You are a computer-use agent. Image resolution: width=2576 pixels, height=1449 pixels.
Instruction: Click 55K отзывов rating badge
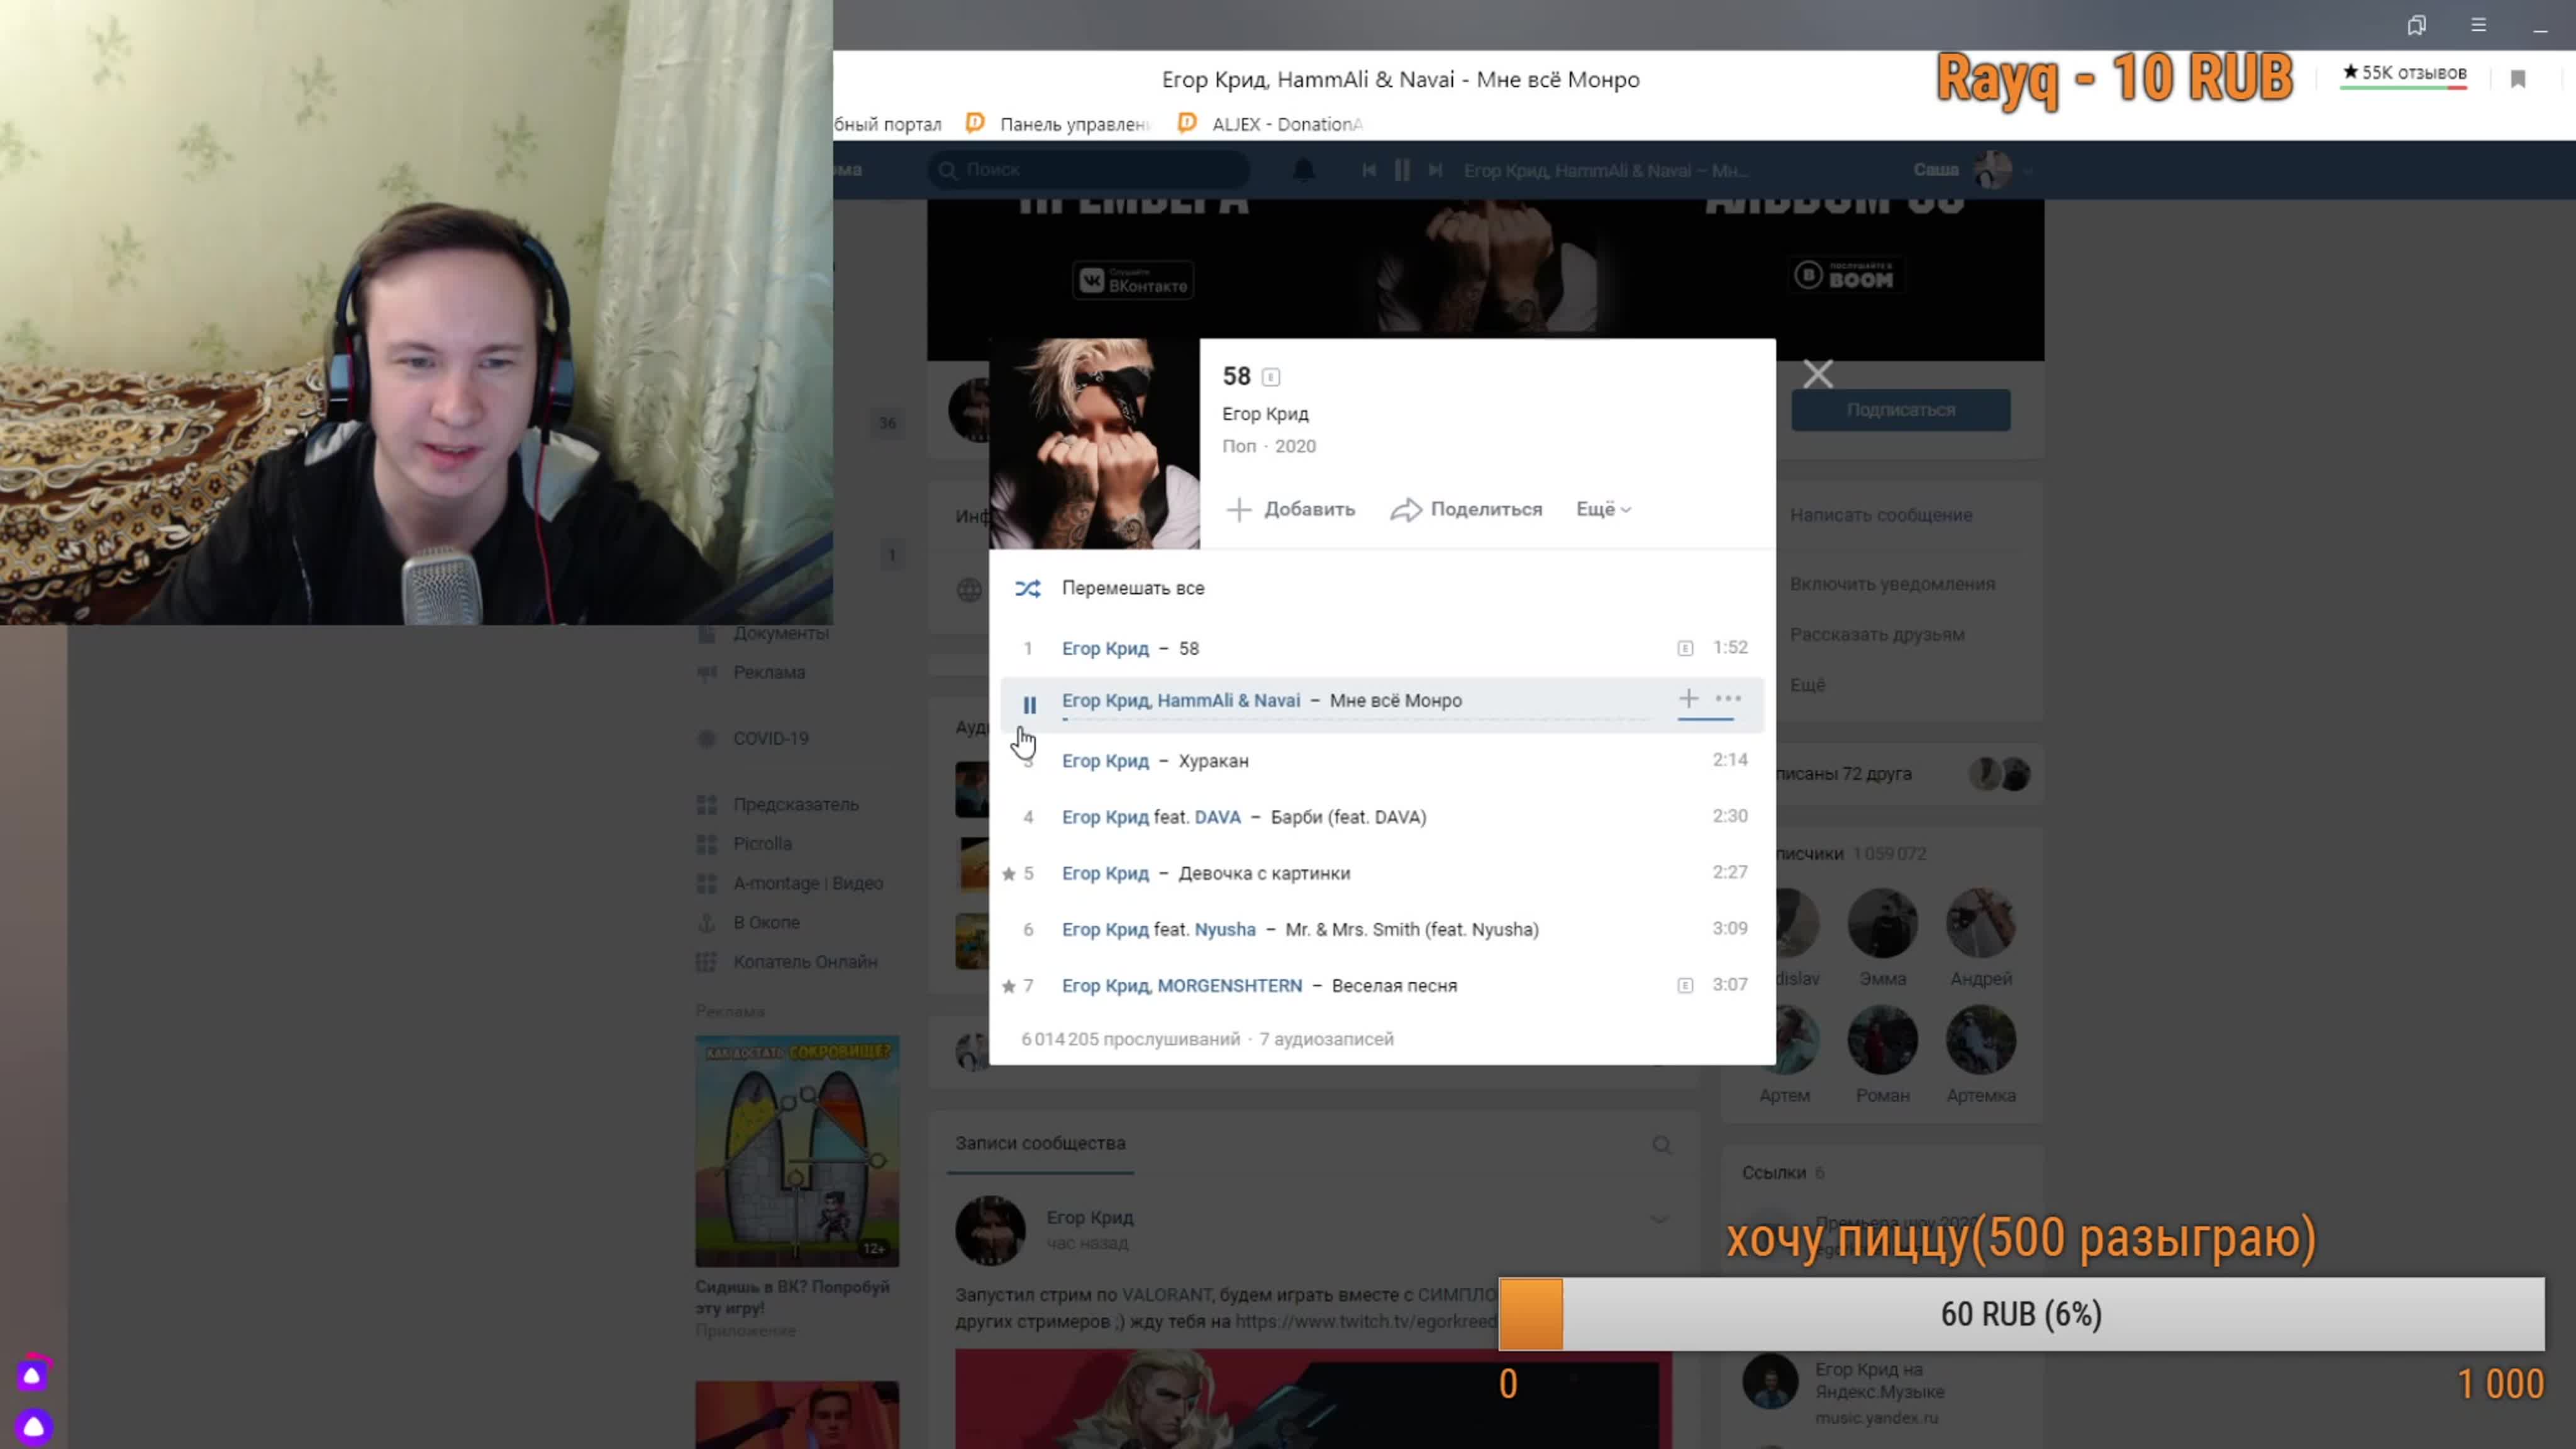(2404, 74)
